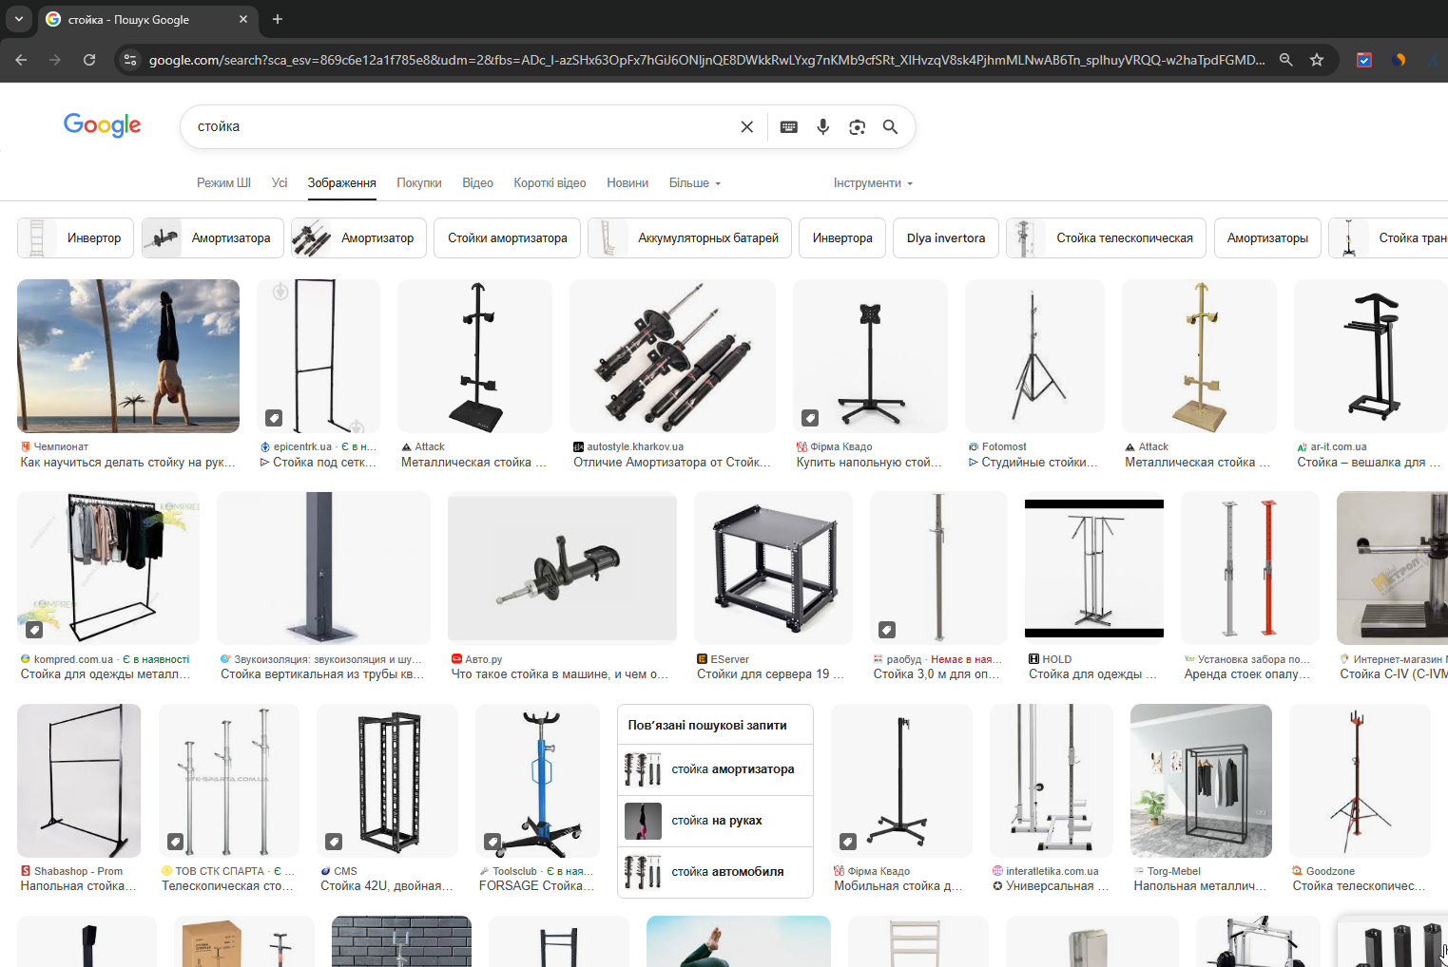
Task: Select the 'Dlya invertora' filter chip
Action: pos(946,238)
